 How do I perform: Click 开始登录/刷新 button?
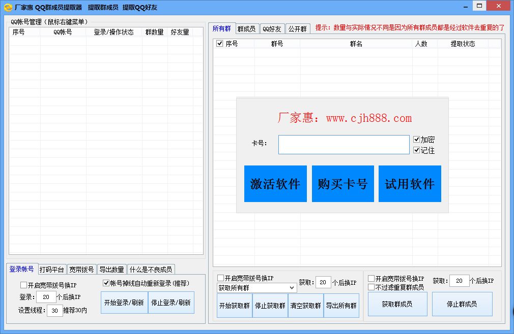click(124, 303)
